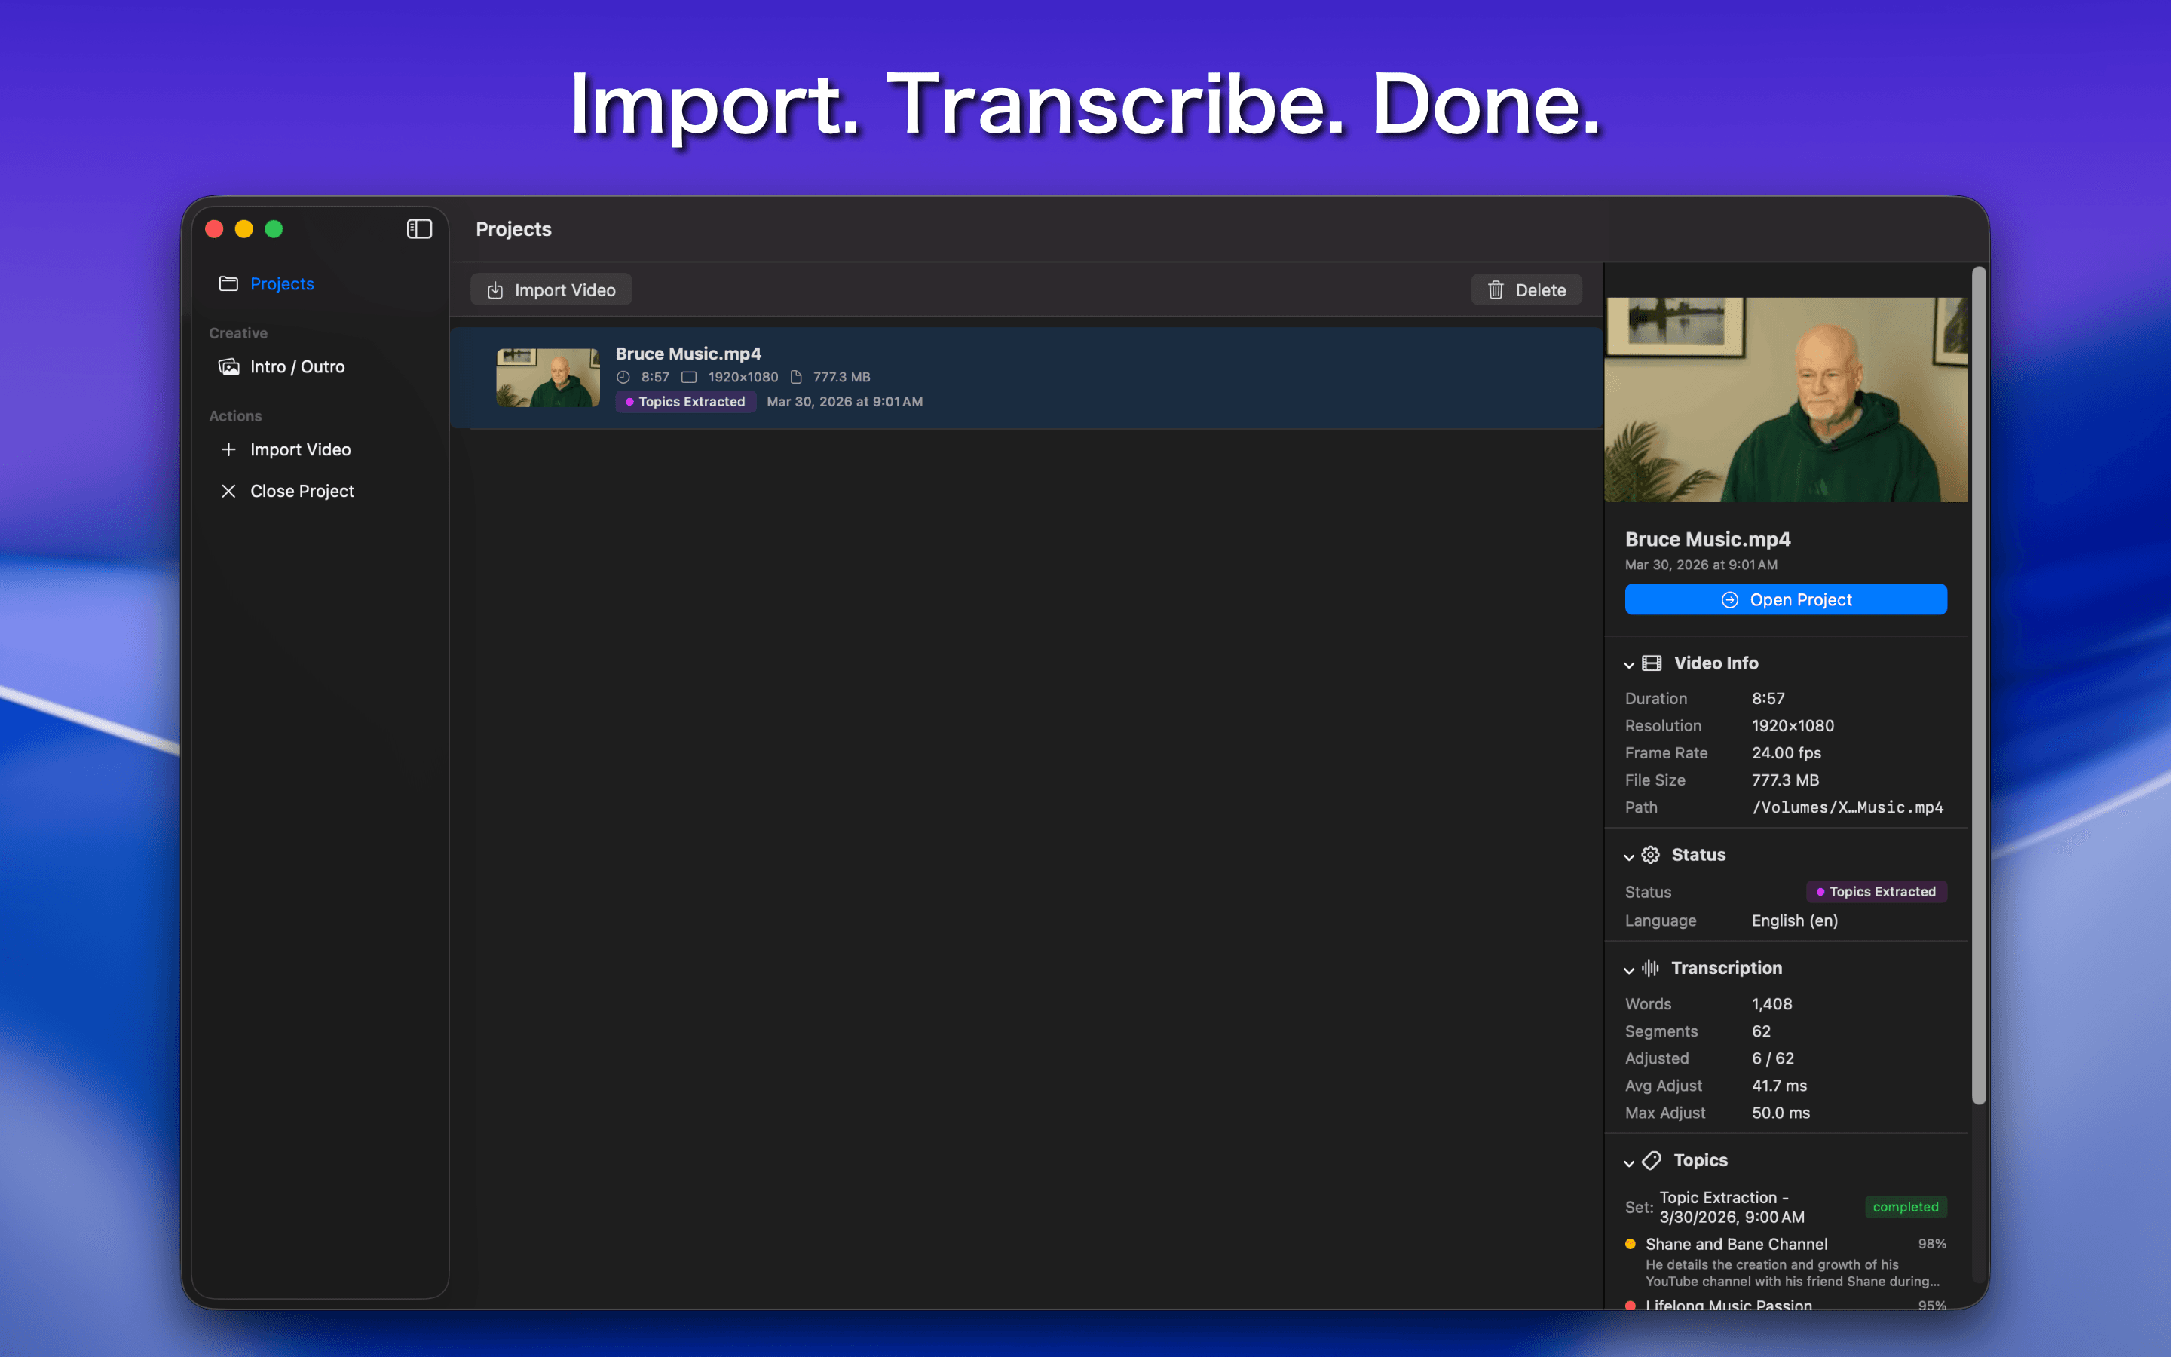Click the X icon beside Close Project
This screenshot has height=1357, width=2171.
(230, 490)
